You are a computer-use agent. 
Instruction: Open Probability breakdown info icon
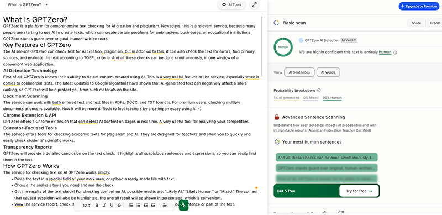[319, 91]
